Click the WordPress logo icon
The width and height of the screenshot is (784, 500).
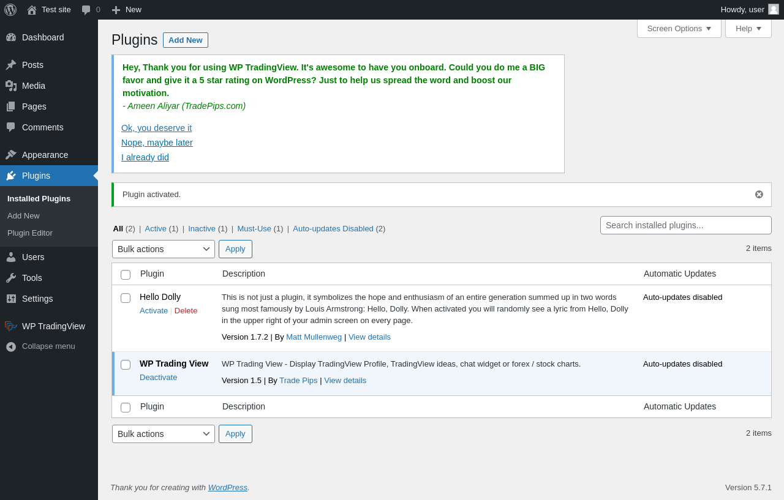point(10,10)
